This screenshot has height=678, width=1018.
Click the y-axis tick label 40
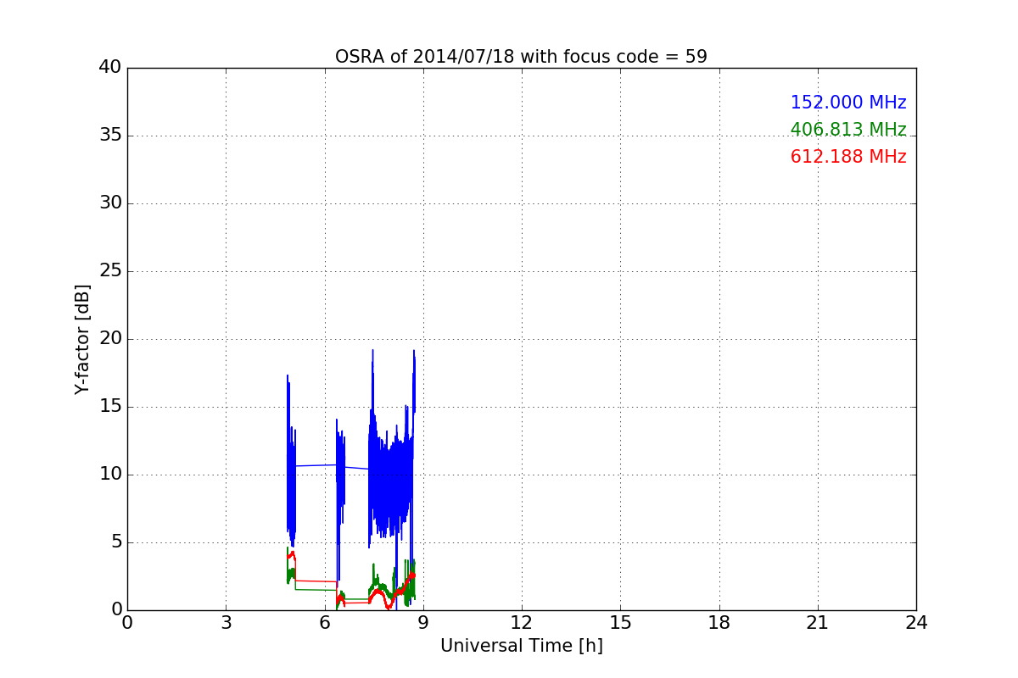[110, 68]
